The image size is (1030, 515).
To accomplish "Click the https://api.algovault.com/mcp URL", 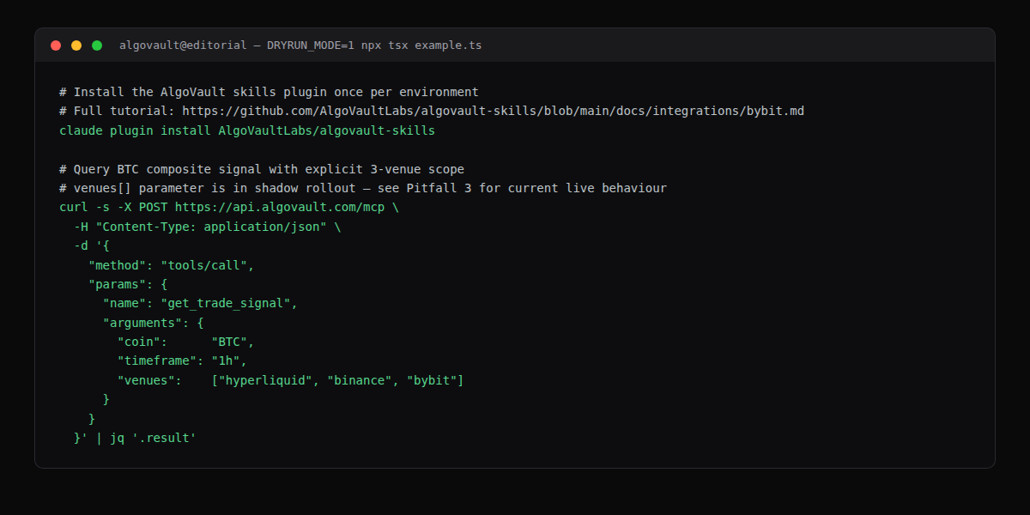I will (280, 208).
